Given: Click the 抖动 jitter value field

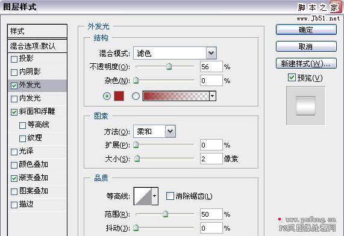Looking at the screenshot, I should (x=211, y=228).
